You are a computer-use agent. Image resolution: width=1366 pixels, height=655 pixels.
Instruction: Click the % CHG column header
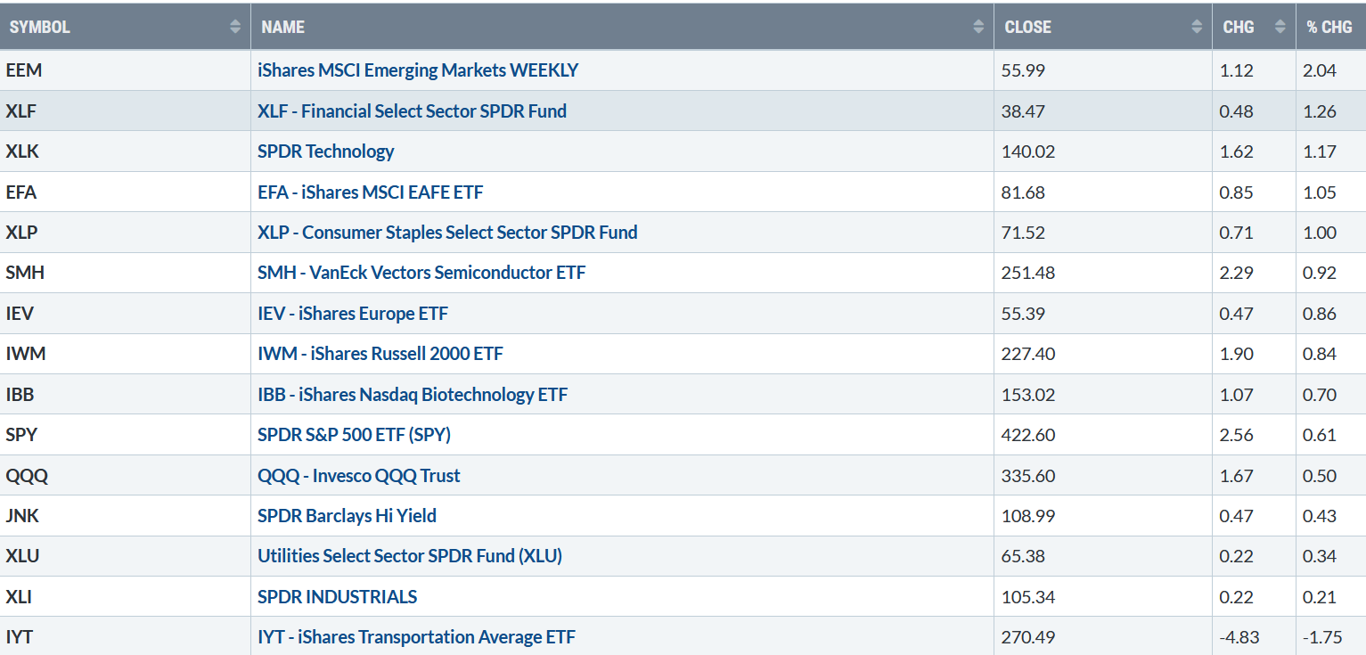[x=1329, y=27]
